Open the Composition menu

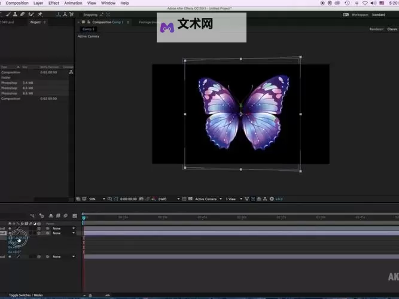(17, 3)
